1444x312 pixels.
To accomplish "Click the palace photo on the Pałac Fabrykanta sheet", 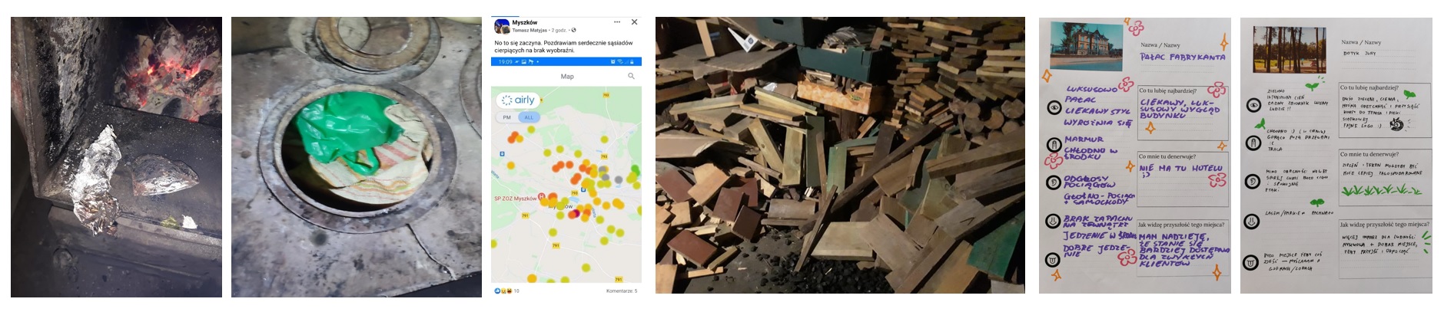I will coord(1087,44).
